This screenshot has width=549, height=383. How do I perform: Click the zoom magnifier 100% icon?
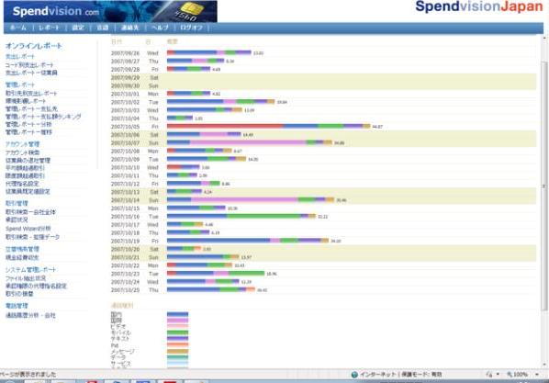tap(510, 375)
